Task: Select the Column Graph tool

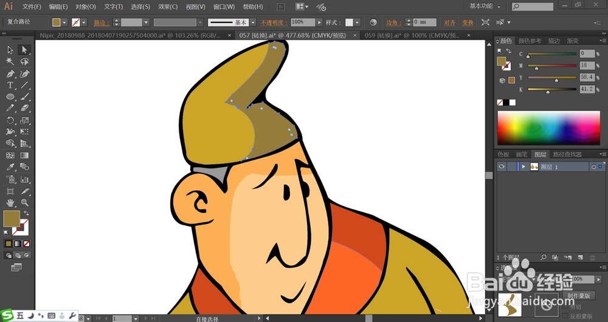Action: pos(24,179)
